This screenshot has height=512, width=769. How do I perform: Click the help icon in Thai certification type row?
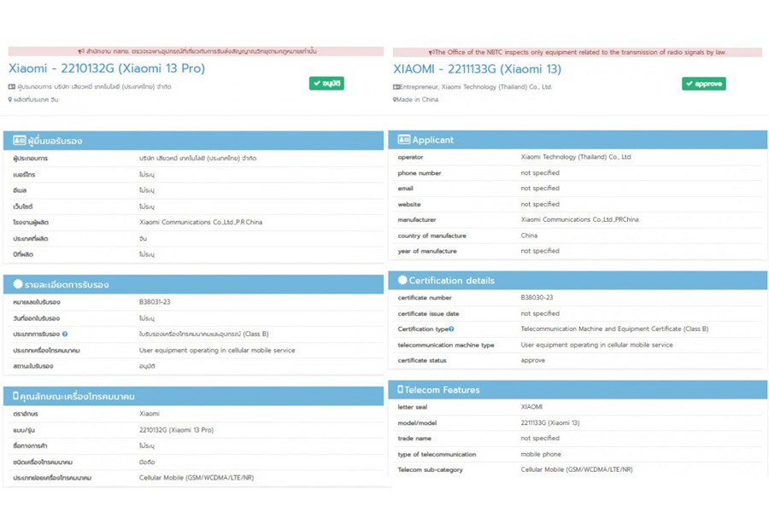pos(65,335)
